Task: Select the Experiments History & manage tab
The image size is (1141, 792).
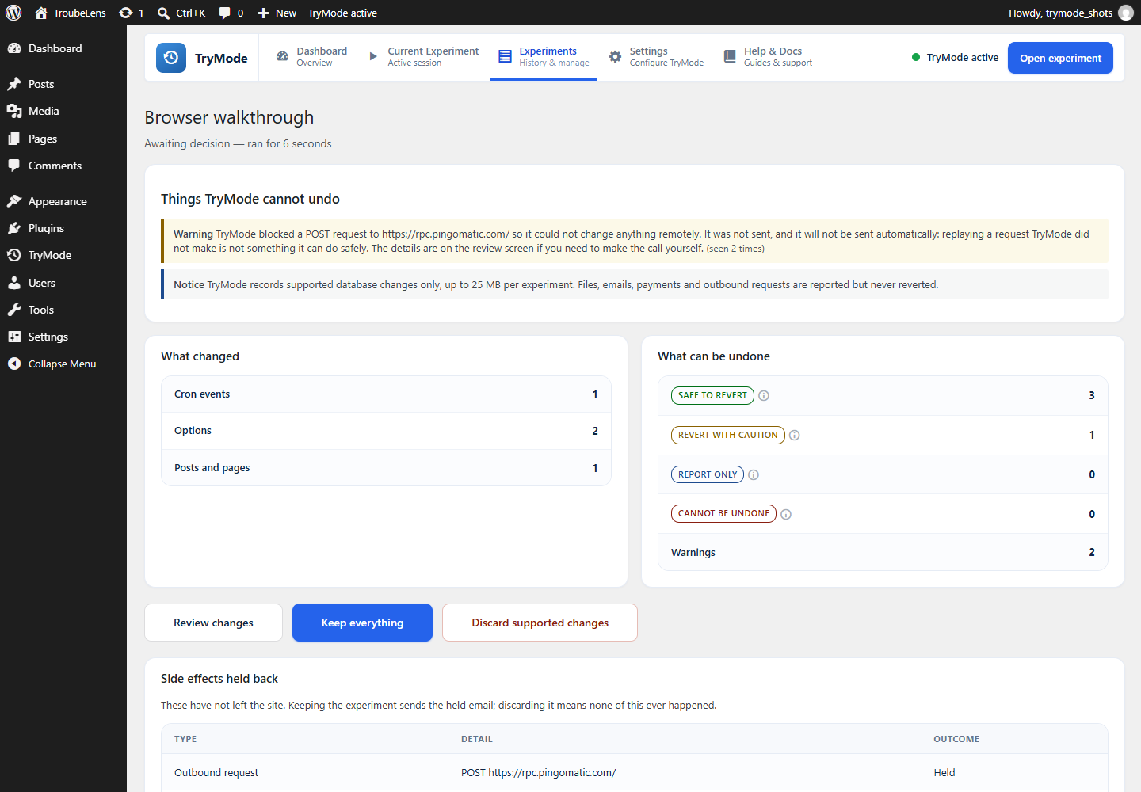Action: (544, 57)
